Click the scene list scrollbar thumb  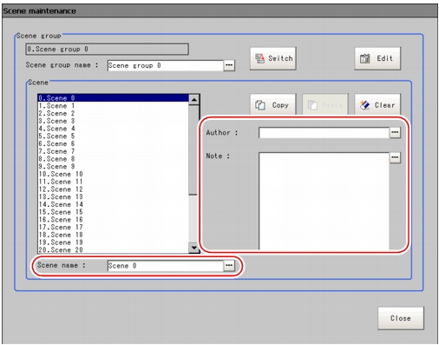(193, 149)
